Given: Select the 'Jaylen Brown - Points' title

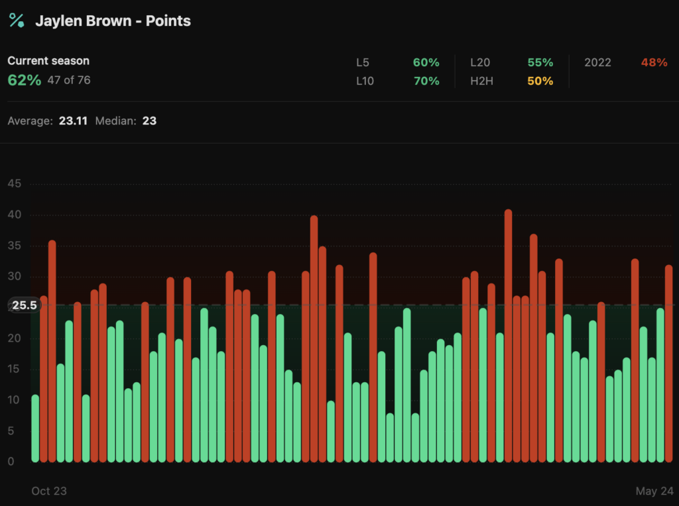Looking at the screenshot, I should pos(113,21).
